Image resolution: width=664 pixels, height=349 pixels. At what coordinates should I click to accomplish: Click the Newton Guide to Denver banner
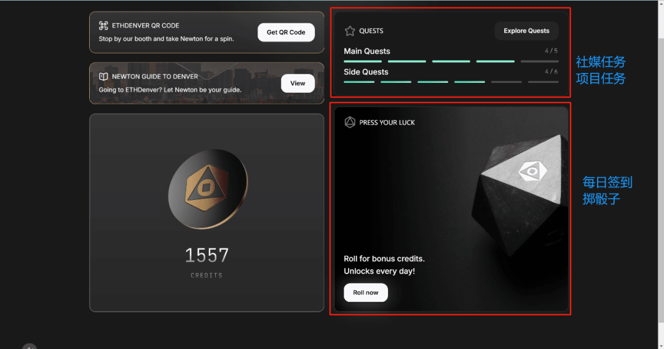[207, 83]
